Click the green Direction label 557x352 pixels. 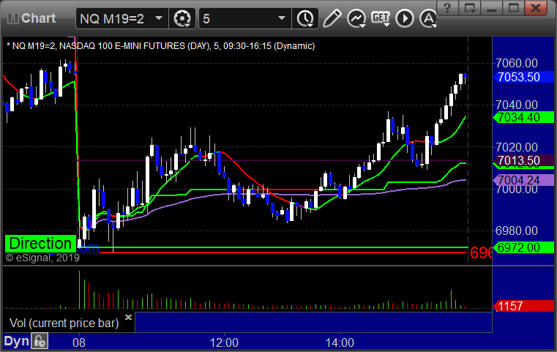click(x=41, y=244)
